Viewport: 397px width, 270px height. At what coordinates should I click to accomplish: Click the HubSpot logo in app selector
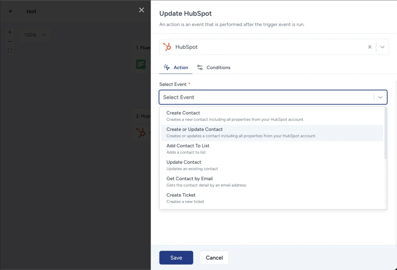click(167, 47)
